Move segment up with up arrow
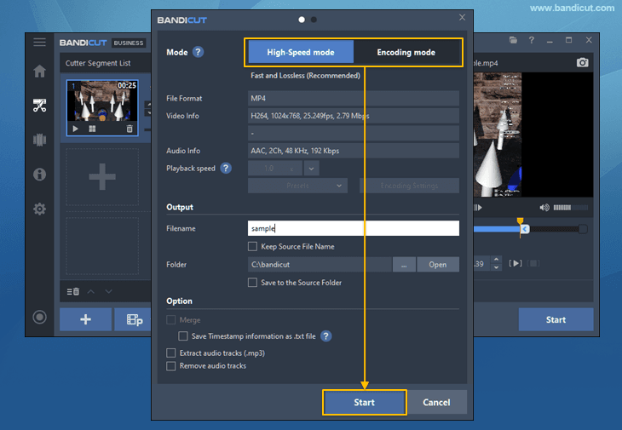 (x=91, y=292)
